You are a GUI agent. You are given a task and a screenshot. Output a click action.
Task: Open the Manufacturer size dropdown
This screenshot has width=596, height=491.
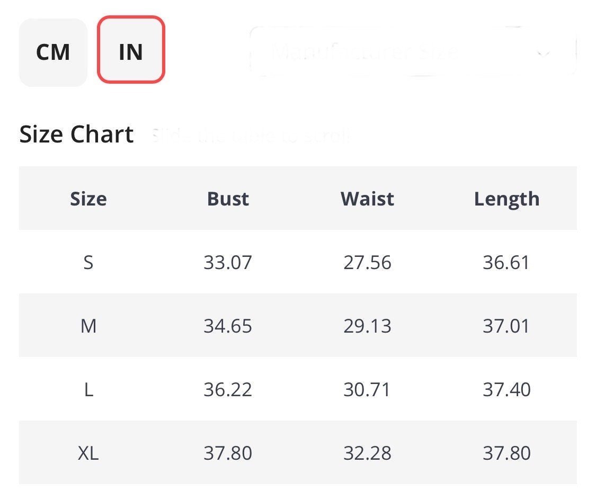click(x=403, y=52)
